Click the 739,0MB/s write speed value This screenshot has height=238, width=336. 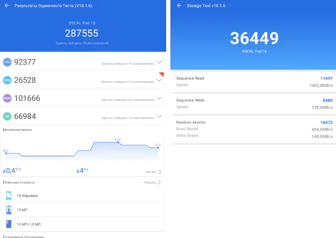click(x=322, y=107)
